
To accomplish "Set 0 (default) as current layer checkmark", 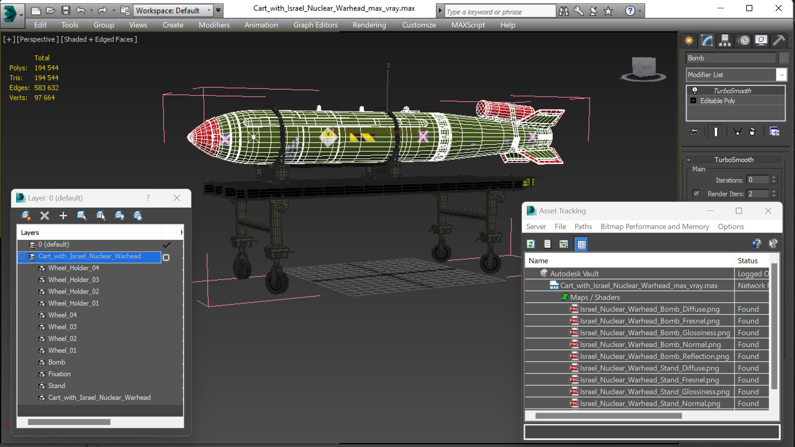I will point(166,245).
